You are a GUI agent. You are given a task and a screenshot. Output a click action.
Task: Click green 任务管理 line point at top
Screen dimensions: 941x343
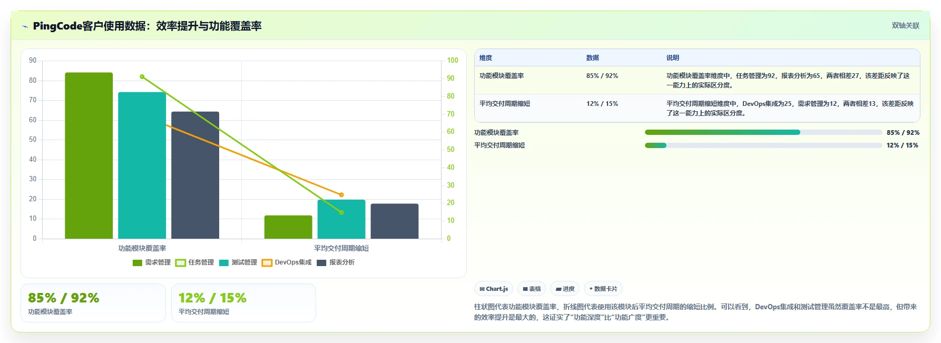pos(142,77)
